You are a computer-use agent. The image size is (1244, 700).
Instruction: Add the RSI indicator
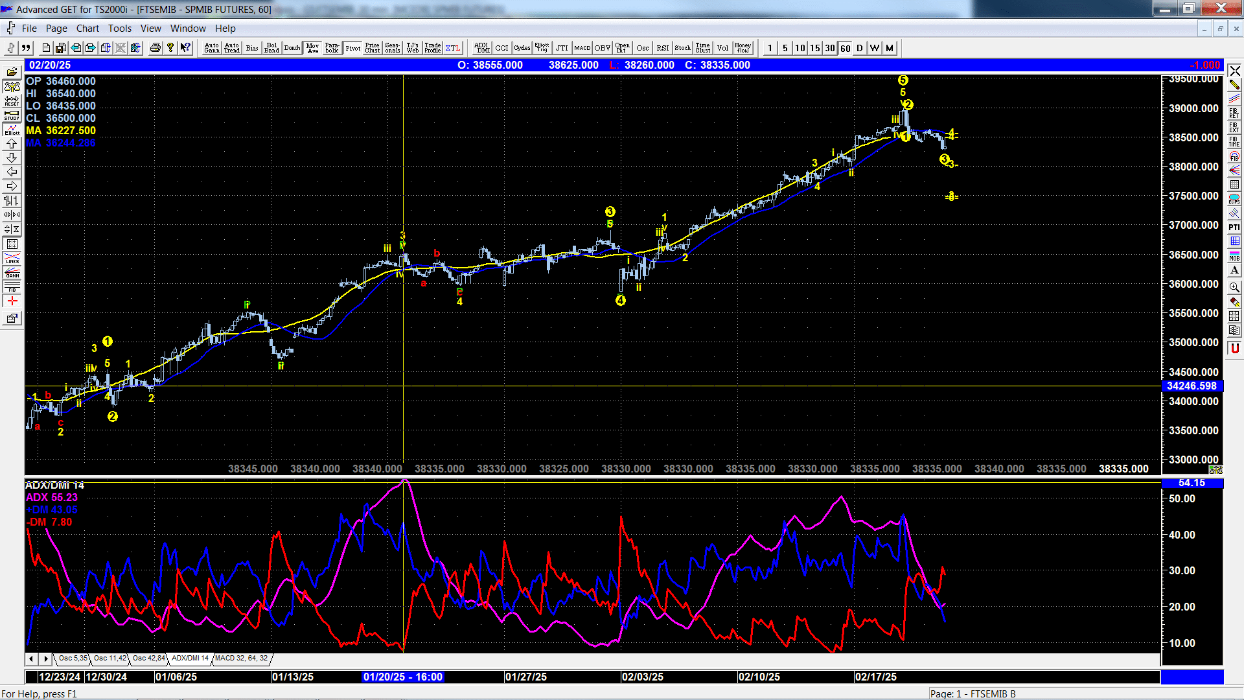[663, 48]
